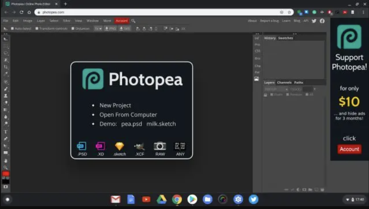Switch to the Channels tab

(x=284, y=82)
